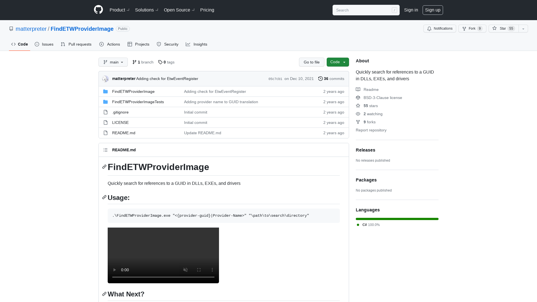Open the 'Update README.md' commit message
The image size is (537, 302).
pos(202,133)
